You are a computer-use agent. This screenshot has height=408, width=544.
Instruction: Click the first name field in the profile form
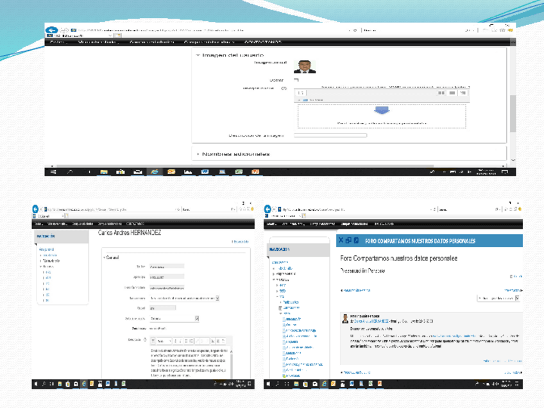pyautogui.click(x=167, y=266)
